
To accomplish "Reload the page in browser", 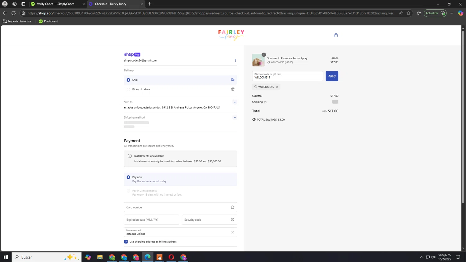I will (x=13, y=13).
